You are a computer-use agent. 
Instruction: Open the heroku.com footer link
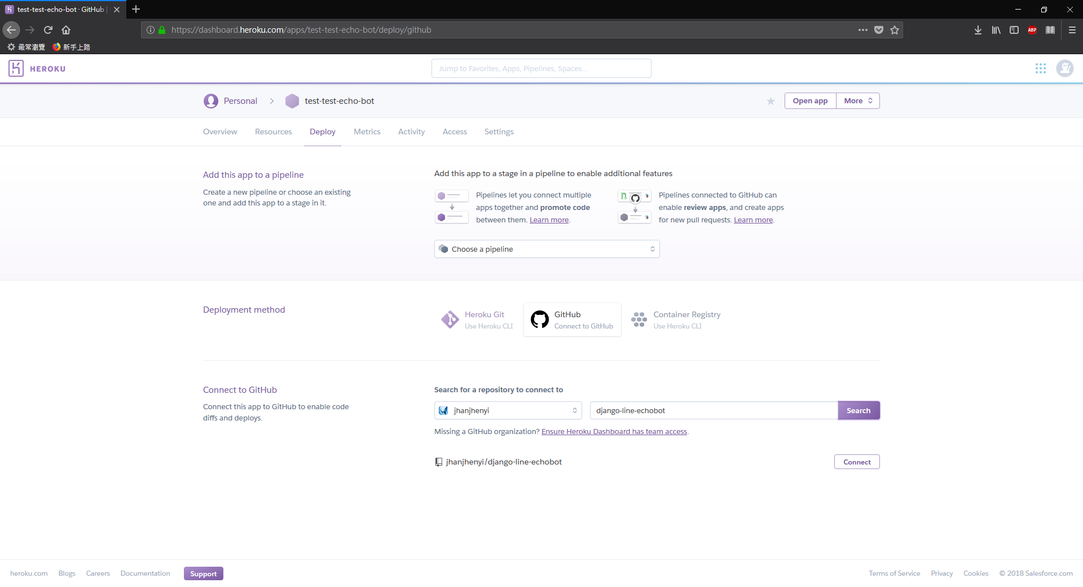[x=29, y=573]
